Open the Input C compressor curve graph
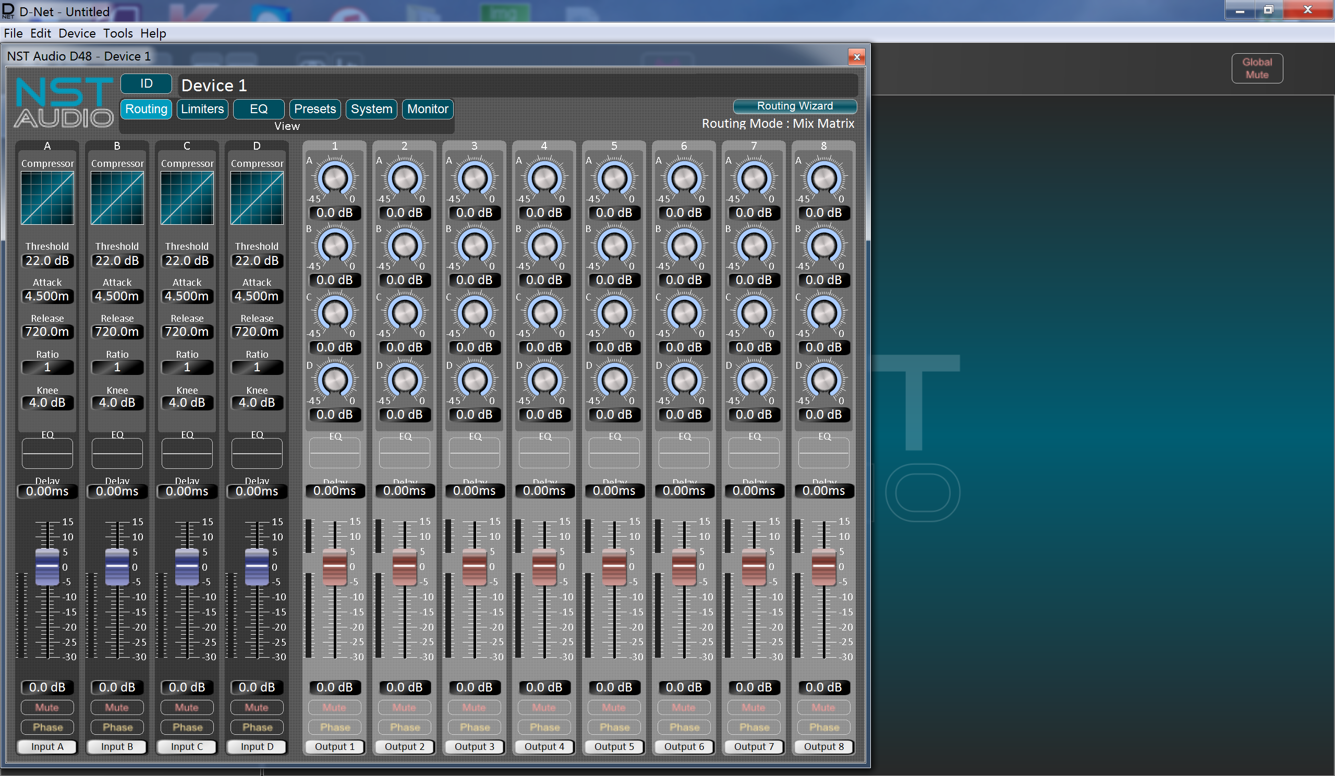 tap(187, 198)
